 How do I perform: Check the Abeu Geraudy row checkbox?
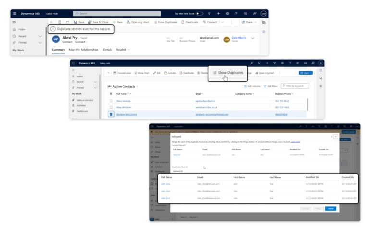111,101
